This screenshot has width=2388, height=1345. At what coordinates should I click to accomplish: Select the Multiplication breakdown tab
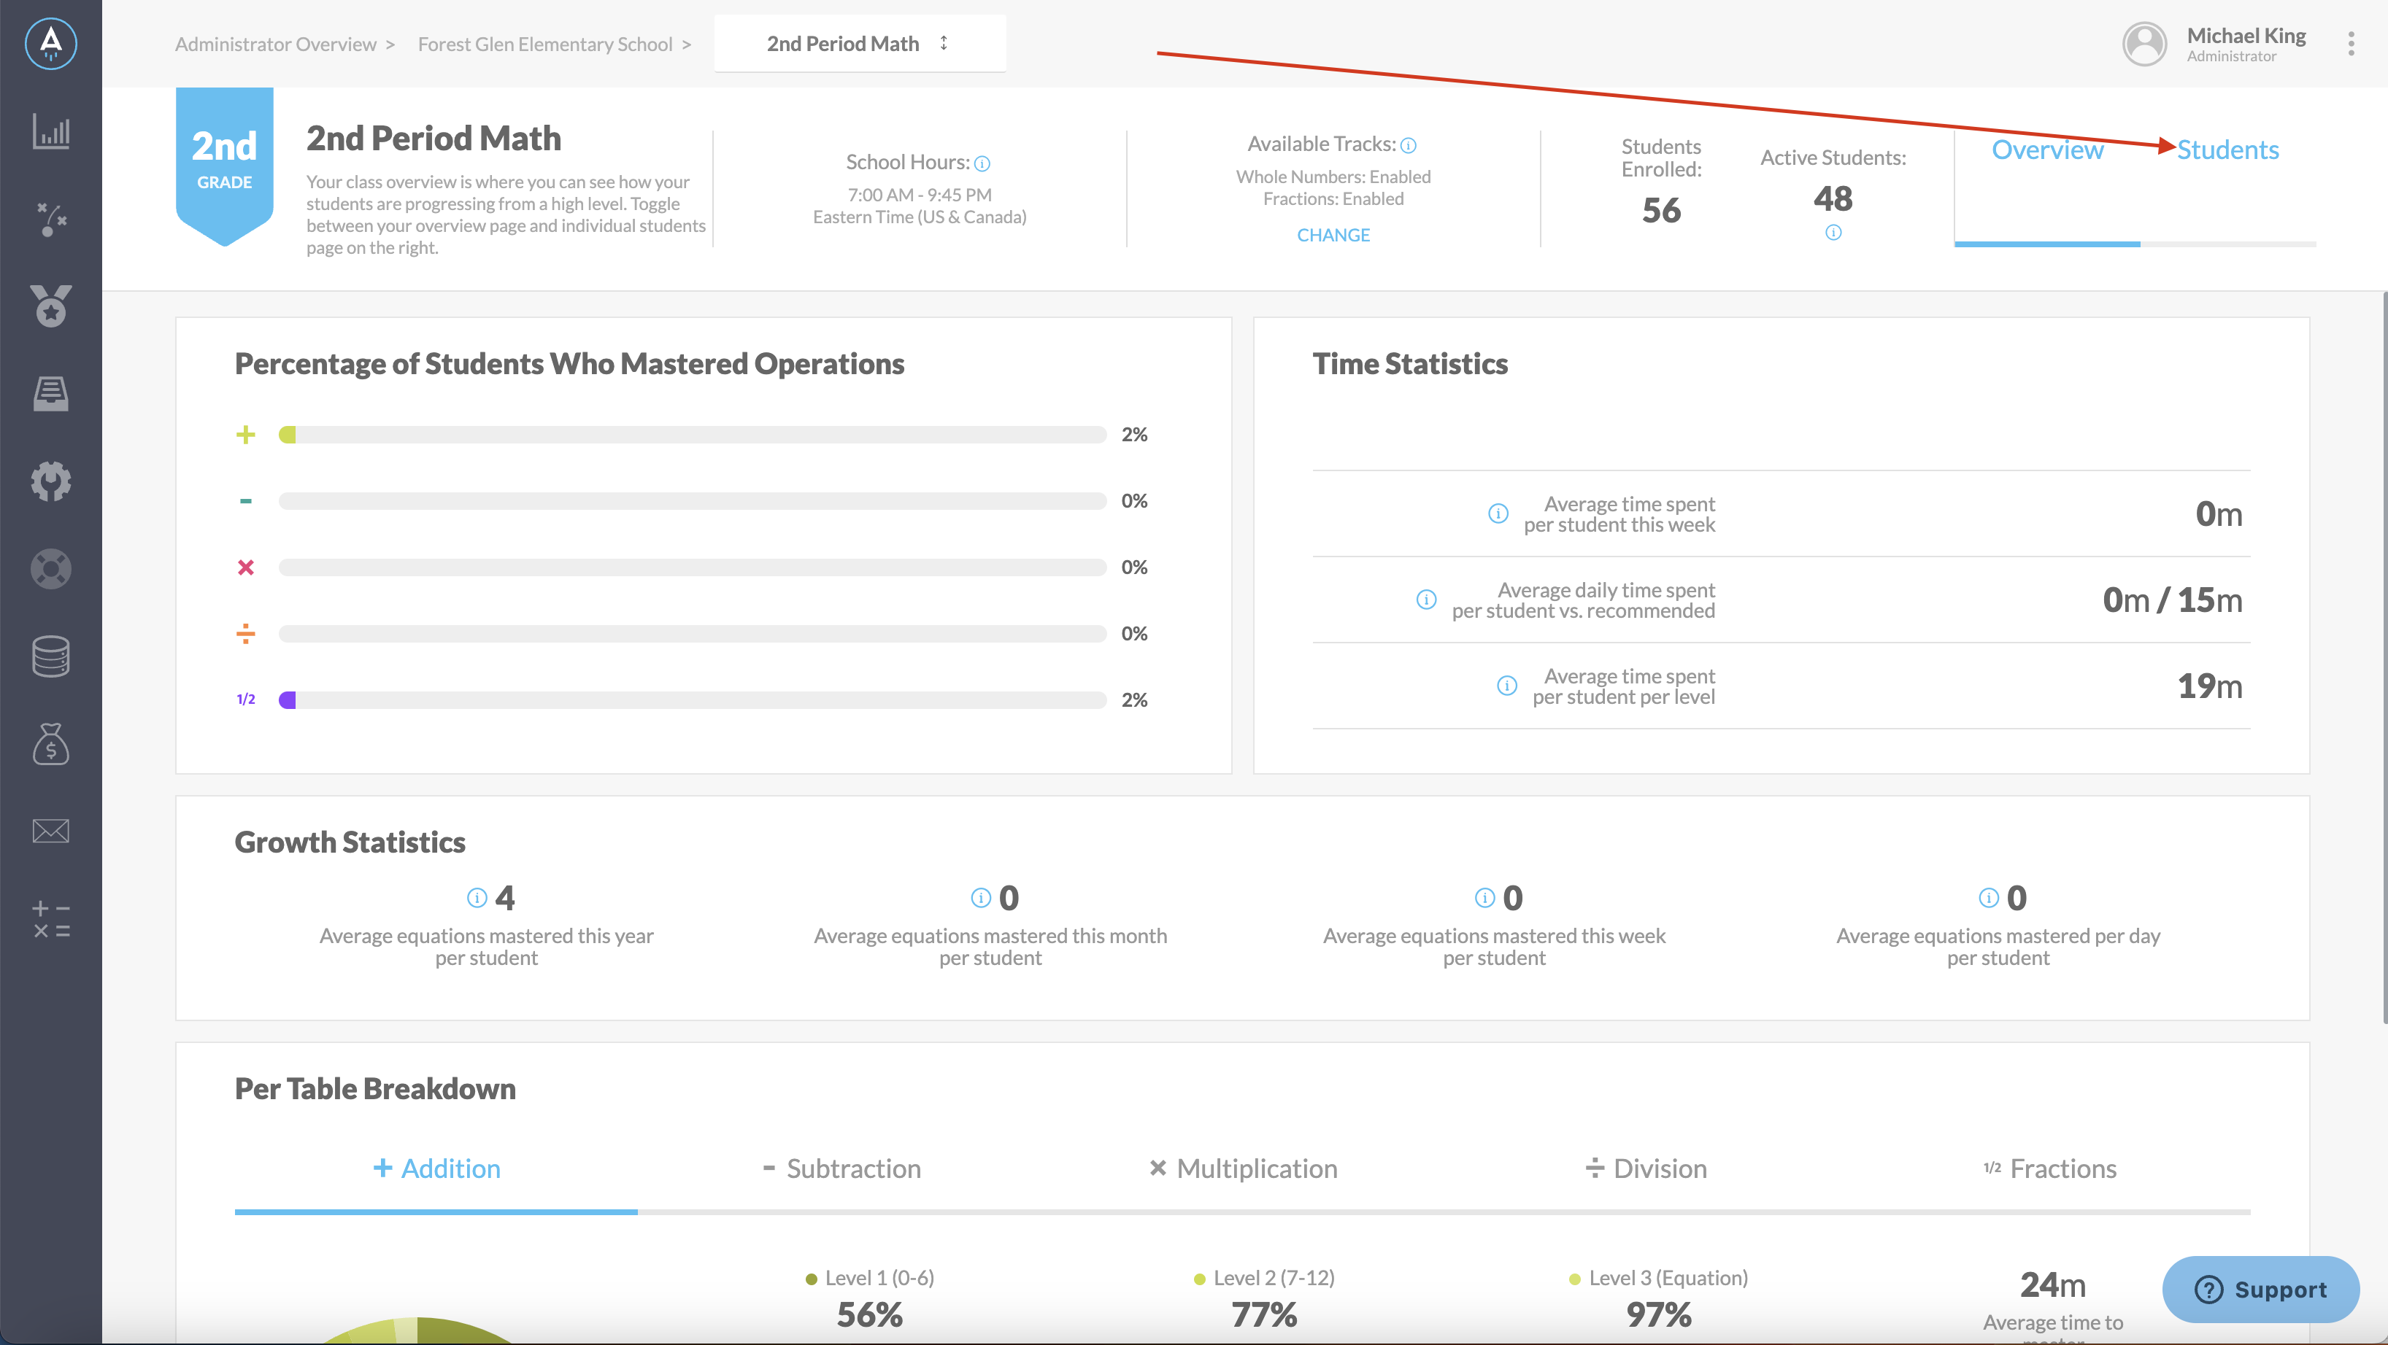1243,1169
